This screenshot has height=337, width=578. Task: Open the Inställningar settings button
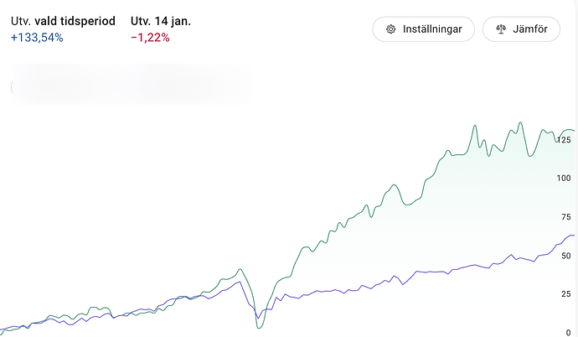(x=423, y=29)
